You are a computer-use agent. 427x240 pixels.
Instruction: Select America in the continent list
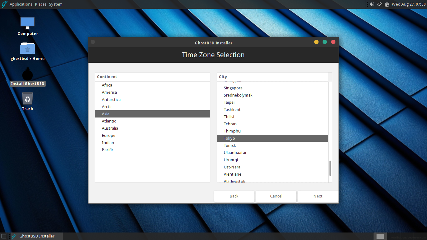pyautogui.click(x=153, y=92)
